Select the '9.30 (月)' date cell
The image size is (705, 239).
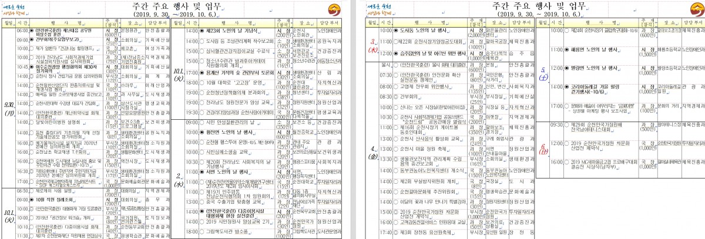click(9, 108)
